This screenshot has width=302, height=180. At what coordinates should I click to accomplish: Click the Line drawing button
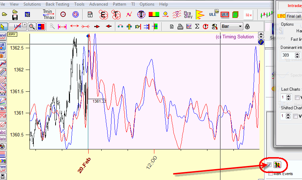(18, 26)
